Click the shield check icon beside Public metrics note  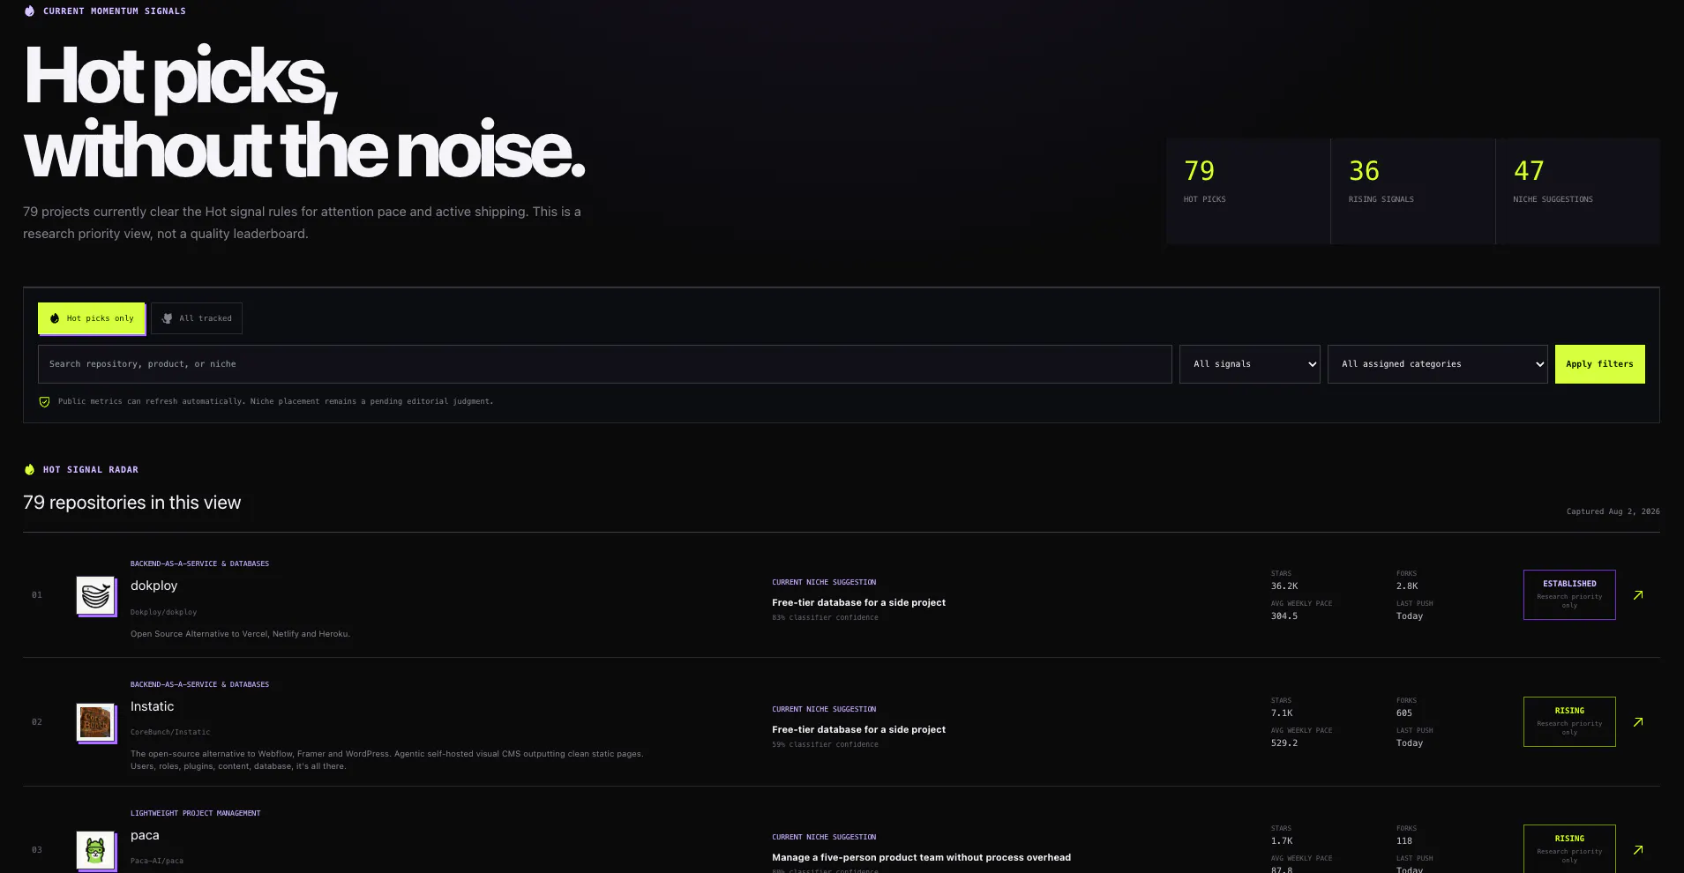click(x=44, y=402)
